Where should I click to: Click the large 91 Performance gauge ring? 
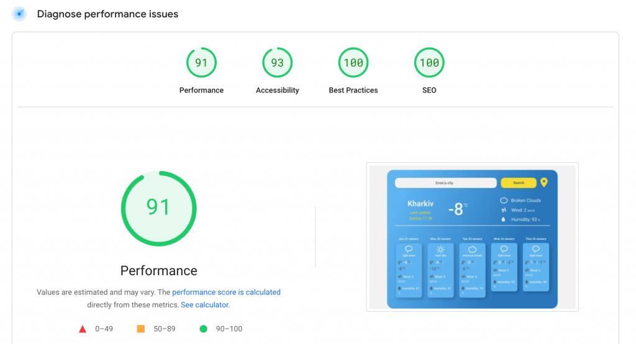click(158, 208)
